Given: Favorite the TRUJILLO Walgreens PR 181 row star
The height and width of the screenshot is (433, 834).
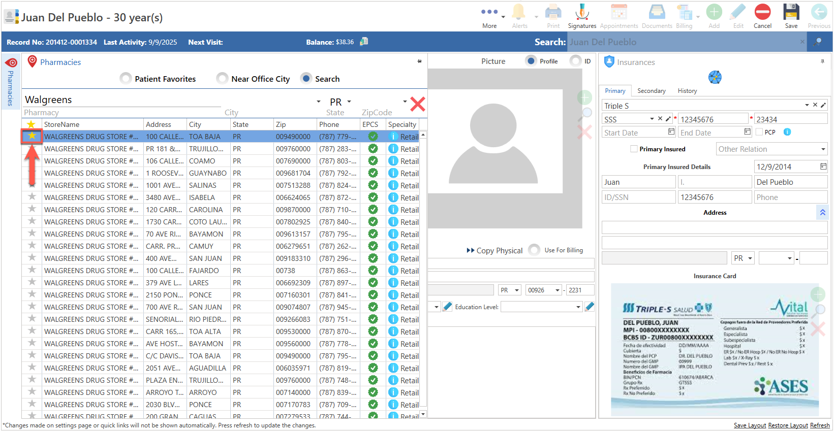Looking at the screenshot, I should (32, 148).
